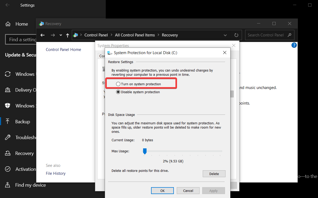Select Turn on system protection radio button
This screenshot has height=198, width=318.
click(x=118, y=84)
